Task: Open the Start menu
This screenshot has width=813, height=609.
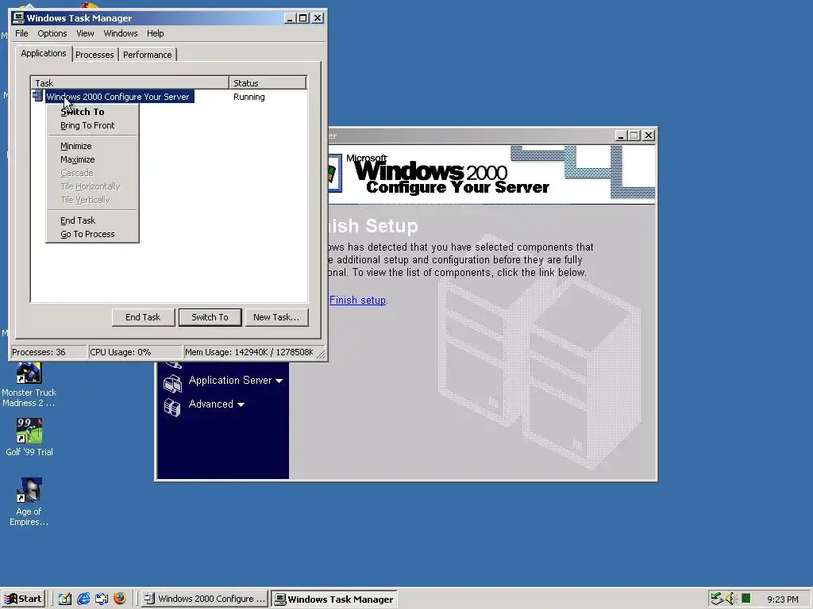Action: tap(24, 599)
